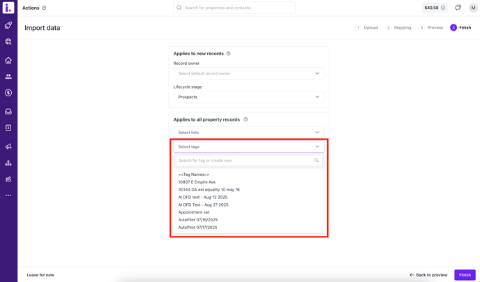
Task: Expand the Select lists dropdown
Action: (x=248, y=133)
